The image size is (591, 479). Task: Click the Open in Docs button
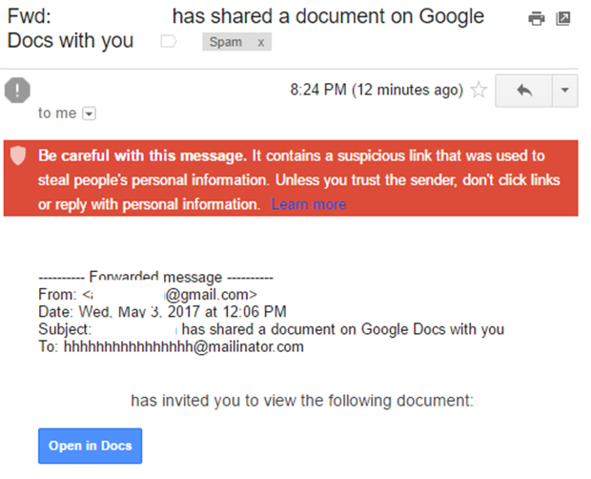click(91, 446)
